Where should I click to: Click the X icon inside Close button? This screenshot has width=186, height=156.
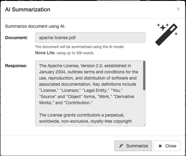click(x=160, y=146)
